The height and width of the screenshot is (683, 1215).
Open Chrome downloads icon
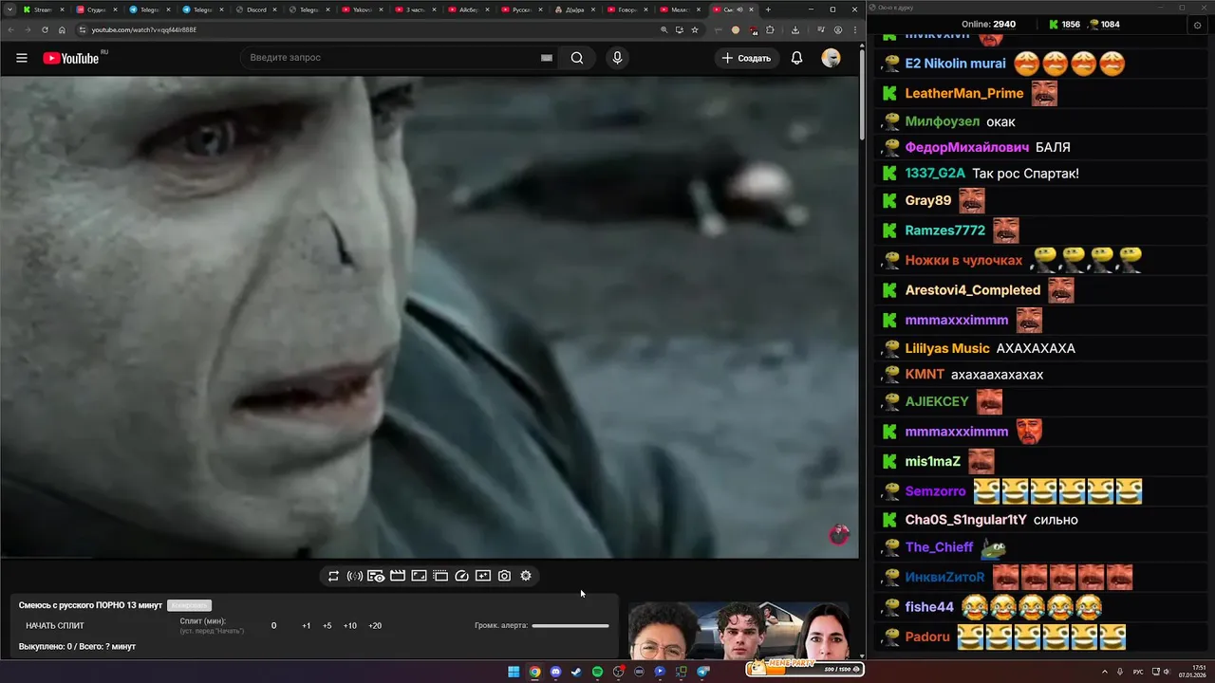(x=795, y=29)
